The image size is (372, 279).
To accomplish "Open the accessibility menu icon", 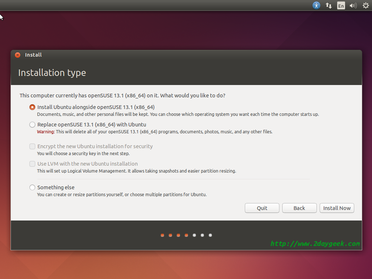I will 316,5.
